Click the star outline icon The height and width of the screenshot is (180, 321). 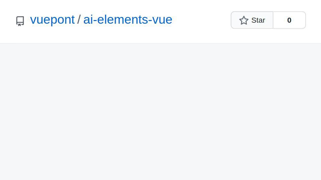pyautogui.click(x=244, y=20)
